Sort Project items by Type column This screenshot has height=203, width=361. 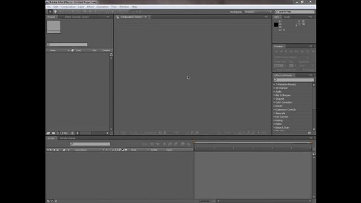point(78,50)
